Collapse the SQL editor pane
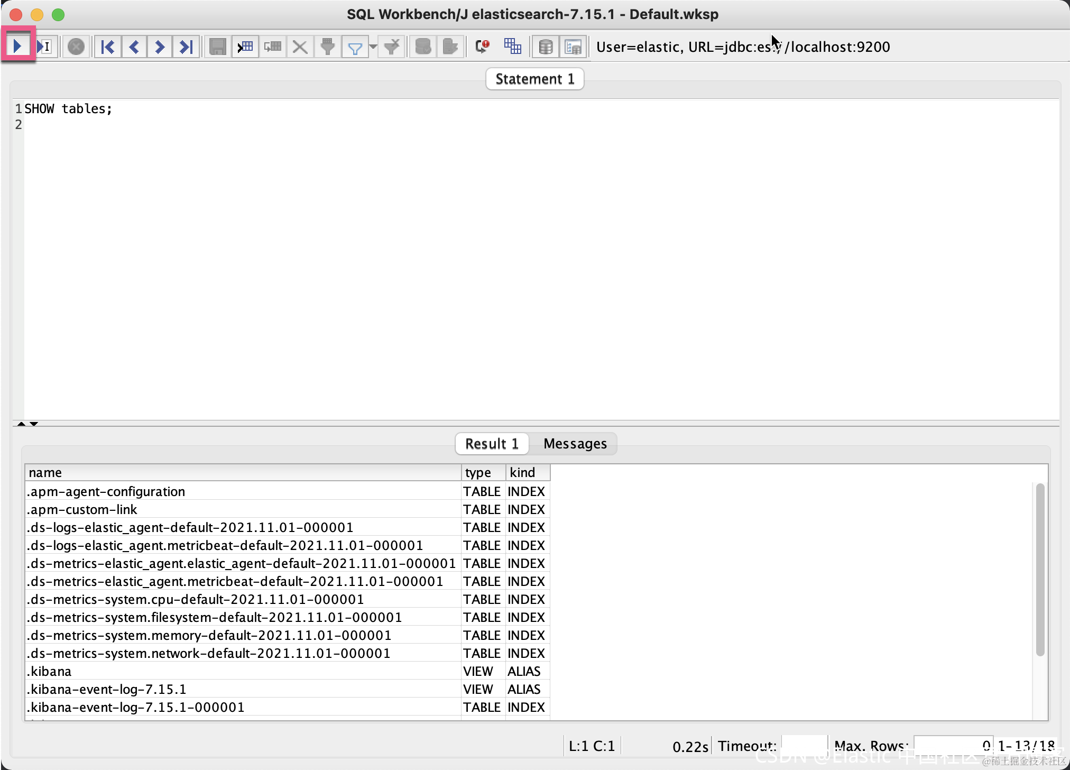 click(21, 423)
